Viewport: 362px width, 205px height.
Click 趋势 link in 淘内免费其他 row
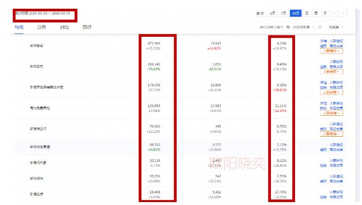323,108
